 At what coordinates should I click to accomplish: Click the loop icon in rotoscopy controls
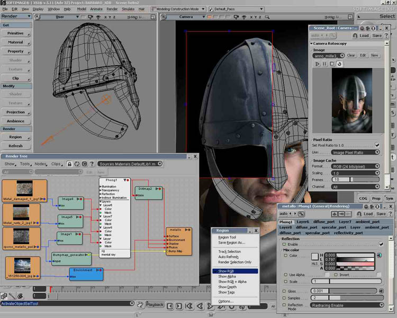click(339, 64)
